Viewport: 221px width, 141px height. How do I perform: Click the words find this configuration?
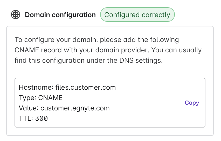point(50,61)
